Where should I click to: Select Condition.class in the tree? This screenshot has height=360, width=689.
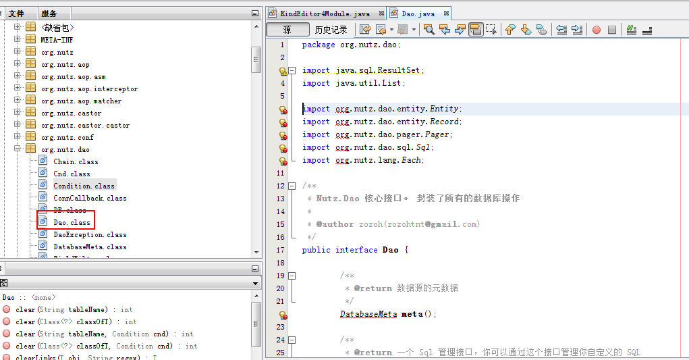tap(84, 186)
